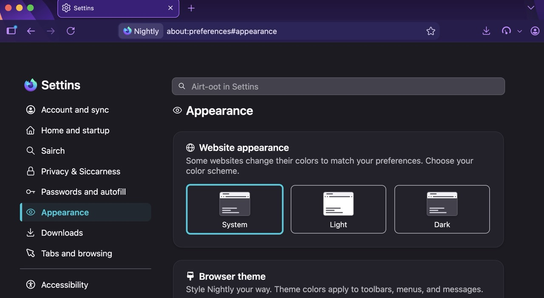The image size is (544, 298).
Task: Open Downloads settings in the sidebar
Action: [x=85, y=233]
